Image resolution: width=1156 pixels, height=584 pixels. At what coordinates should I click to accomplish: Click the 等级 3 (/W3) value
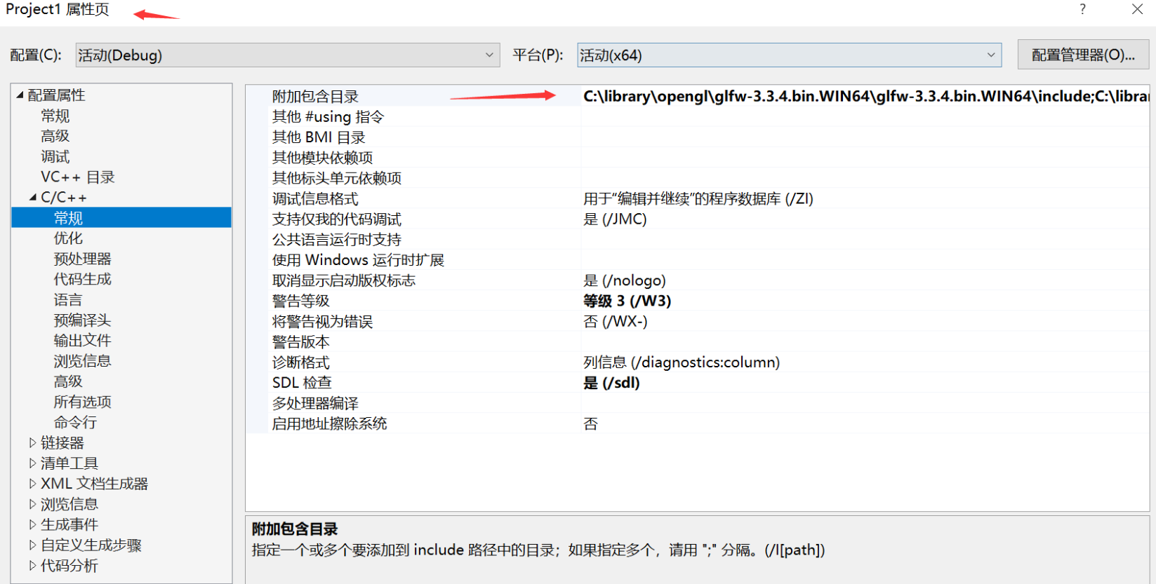point(627,300)
